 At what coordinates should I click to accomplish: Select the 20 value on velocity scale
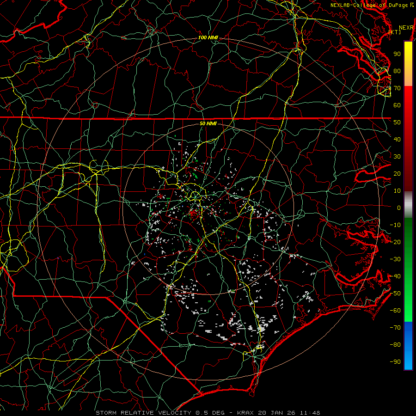coord(397,174)
